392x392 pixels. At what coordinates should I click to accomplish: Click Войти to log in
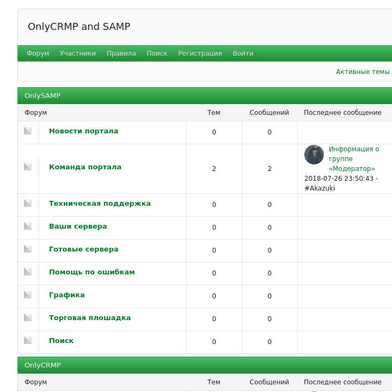pos(243,53)
